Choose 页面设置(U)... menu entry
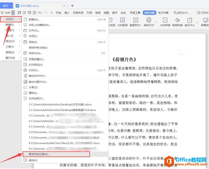The height and width of the screenshot is (169, 209). tap(65, 59)
